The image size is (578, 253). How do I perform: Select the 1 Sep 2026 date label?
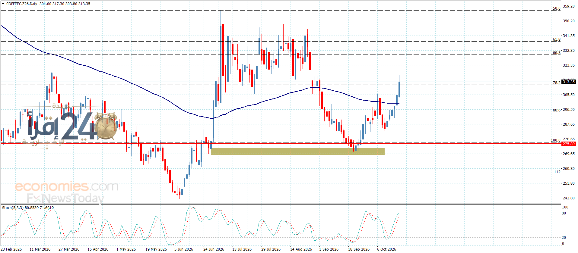(x=329, y=249)
